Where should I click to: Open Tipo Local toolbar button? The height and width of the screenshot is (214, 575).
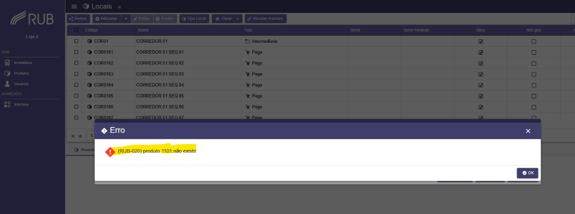coord(194,19)
